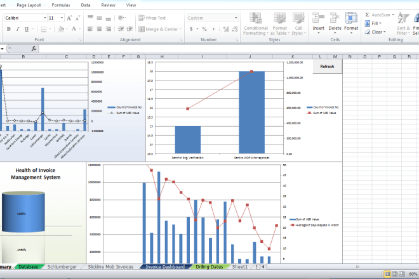Align text left

pyautogui.click(x=90, y=29)
